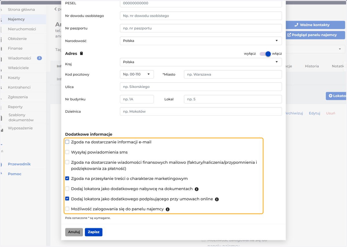The image size is (347, 247).
Task: Focus the Dzielnica input field
Action: pyautogui.click(x=201, y=111)
